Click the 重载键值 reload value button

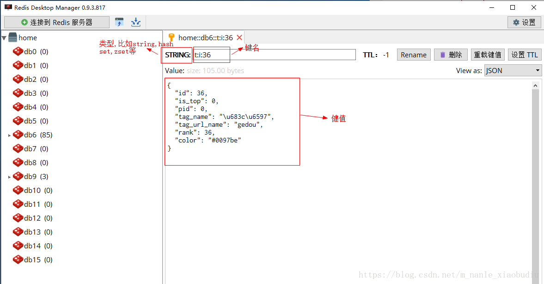[x=488, y=55]
